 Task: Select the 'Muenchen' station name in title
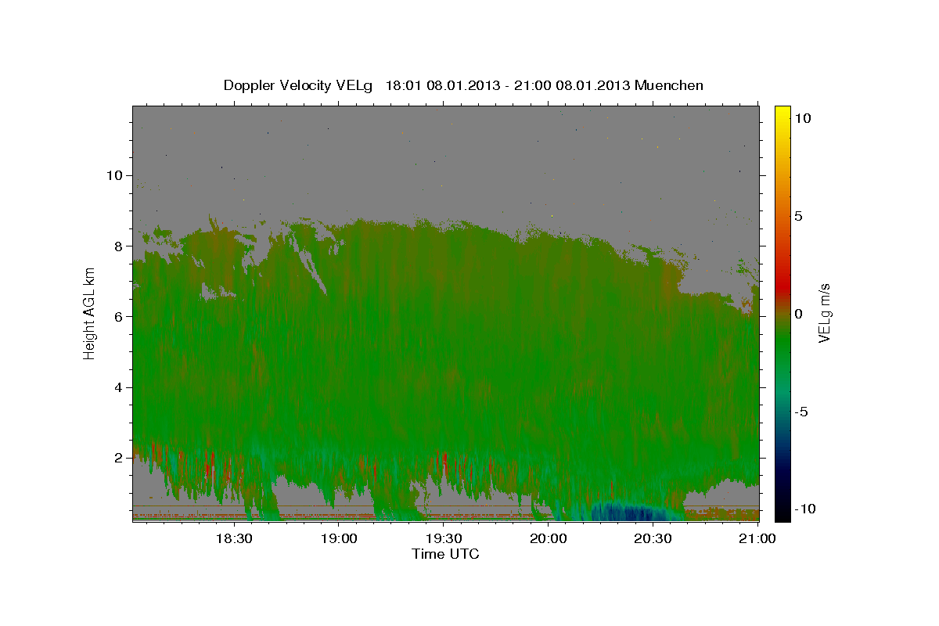click(x=670, y=85)
